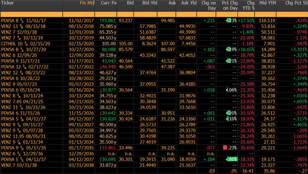Click bid value 30.301
The image size is (308, 174).
[x=126, y=159]
